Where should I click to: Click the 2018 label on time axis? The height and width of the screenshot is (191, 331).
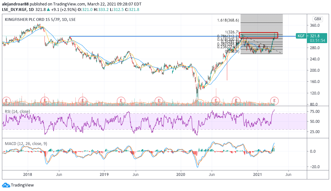tap(27, 175)
